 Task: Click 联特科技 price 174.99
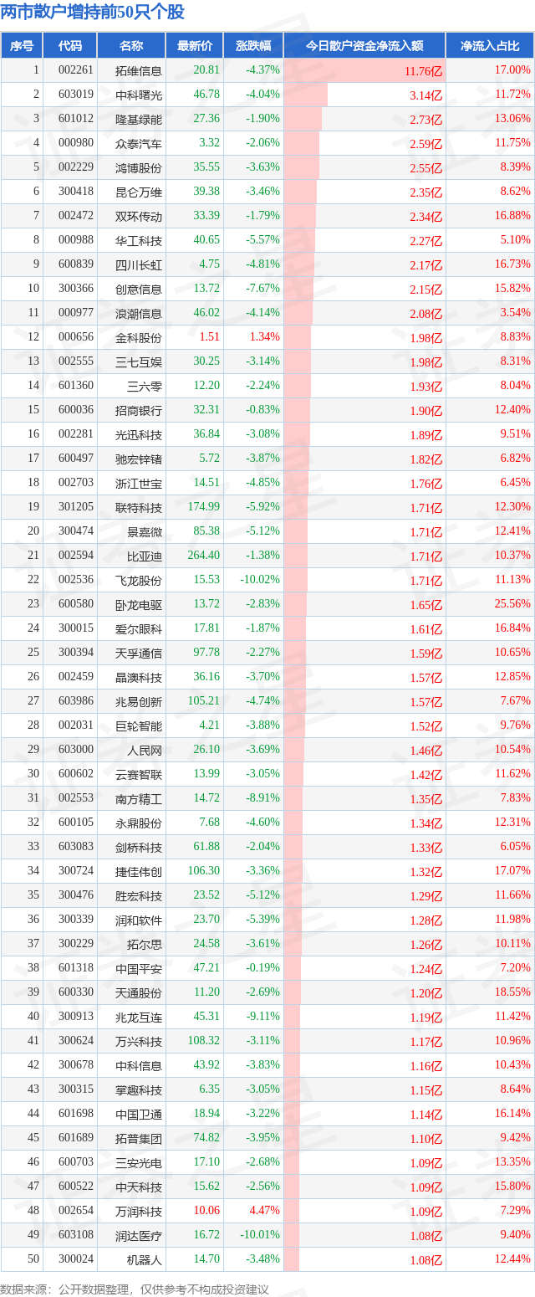coord(204,507)
